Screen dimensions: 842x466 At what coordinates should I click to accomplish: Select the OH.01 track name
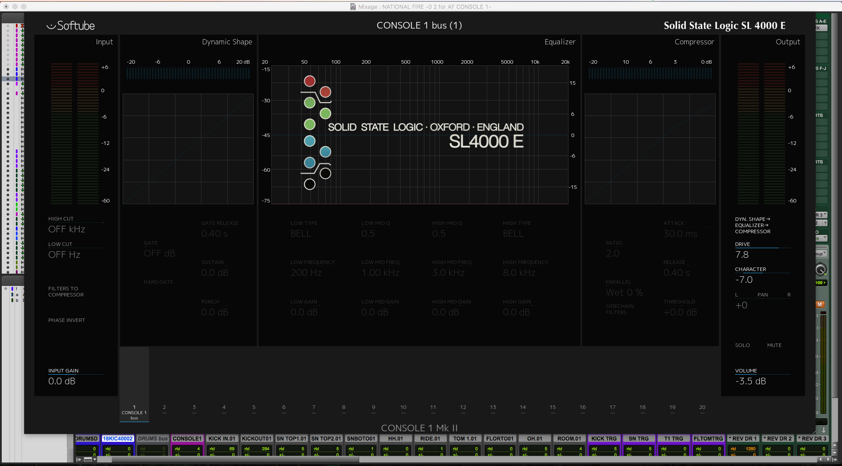pyautogui.click(x=535, y=439)
